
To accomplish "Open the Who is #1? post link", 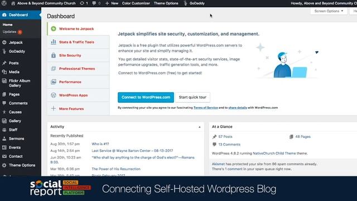I will (100, 144).
